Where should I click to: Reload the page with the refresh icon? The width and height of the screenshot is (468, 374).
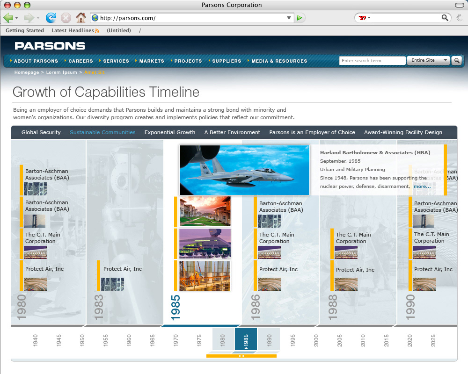coord(51,18)
